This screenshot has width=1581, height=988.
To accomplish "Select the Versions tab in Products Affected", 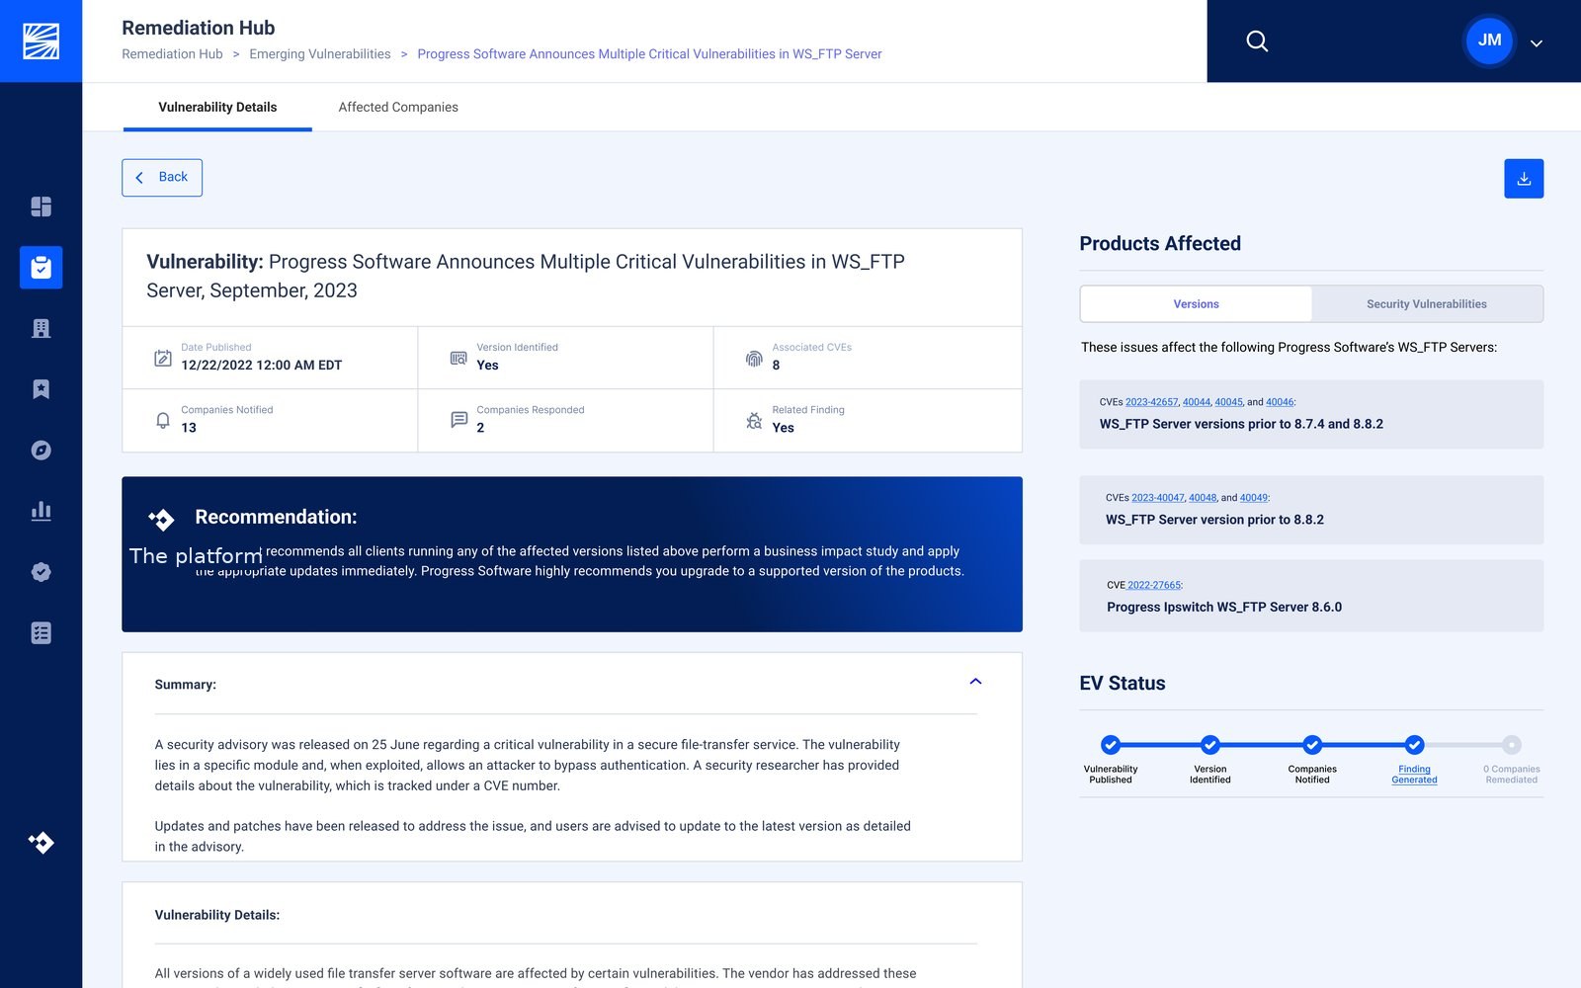I will 1196,304.
